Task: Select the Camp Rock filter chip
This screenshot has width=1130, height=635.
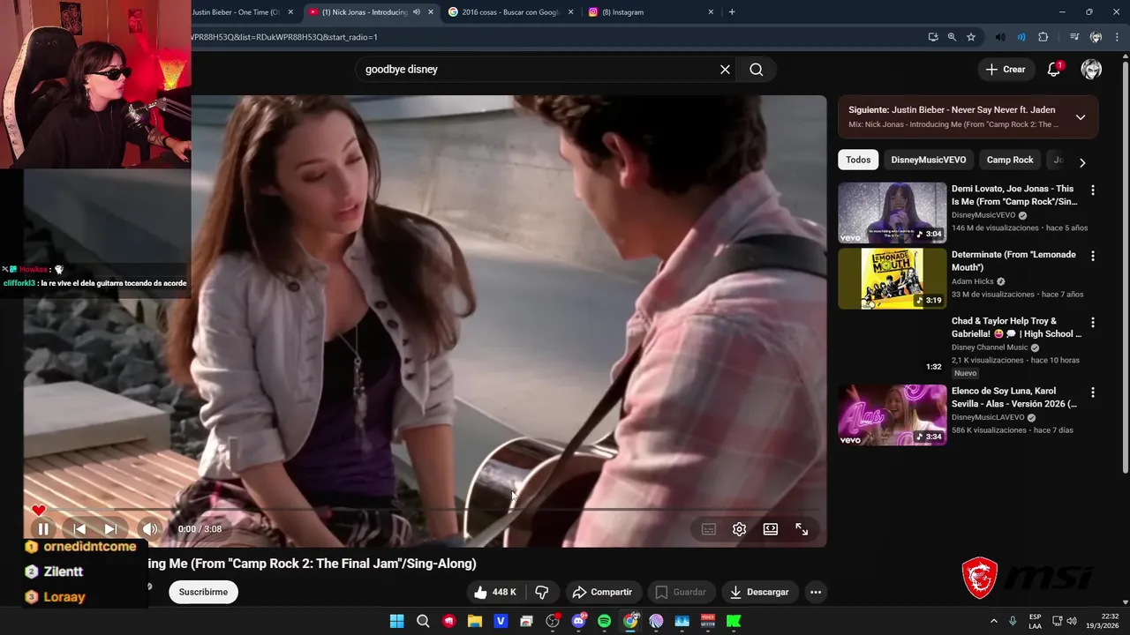Action: (x=1010, y=160)
